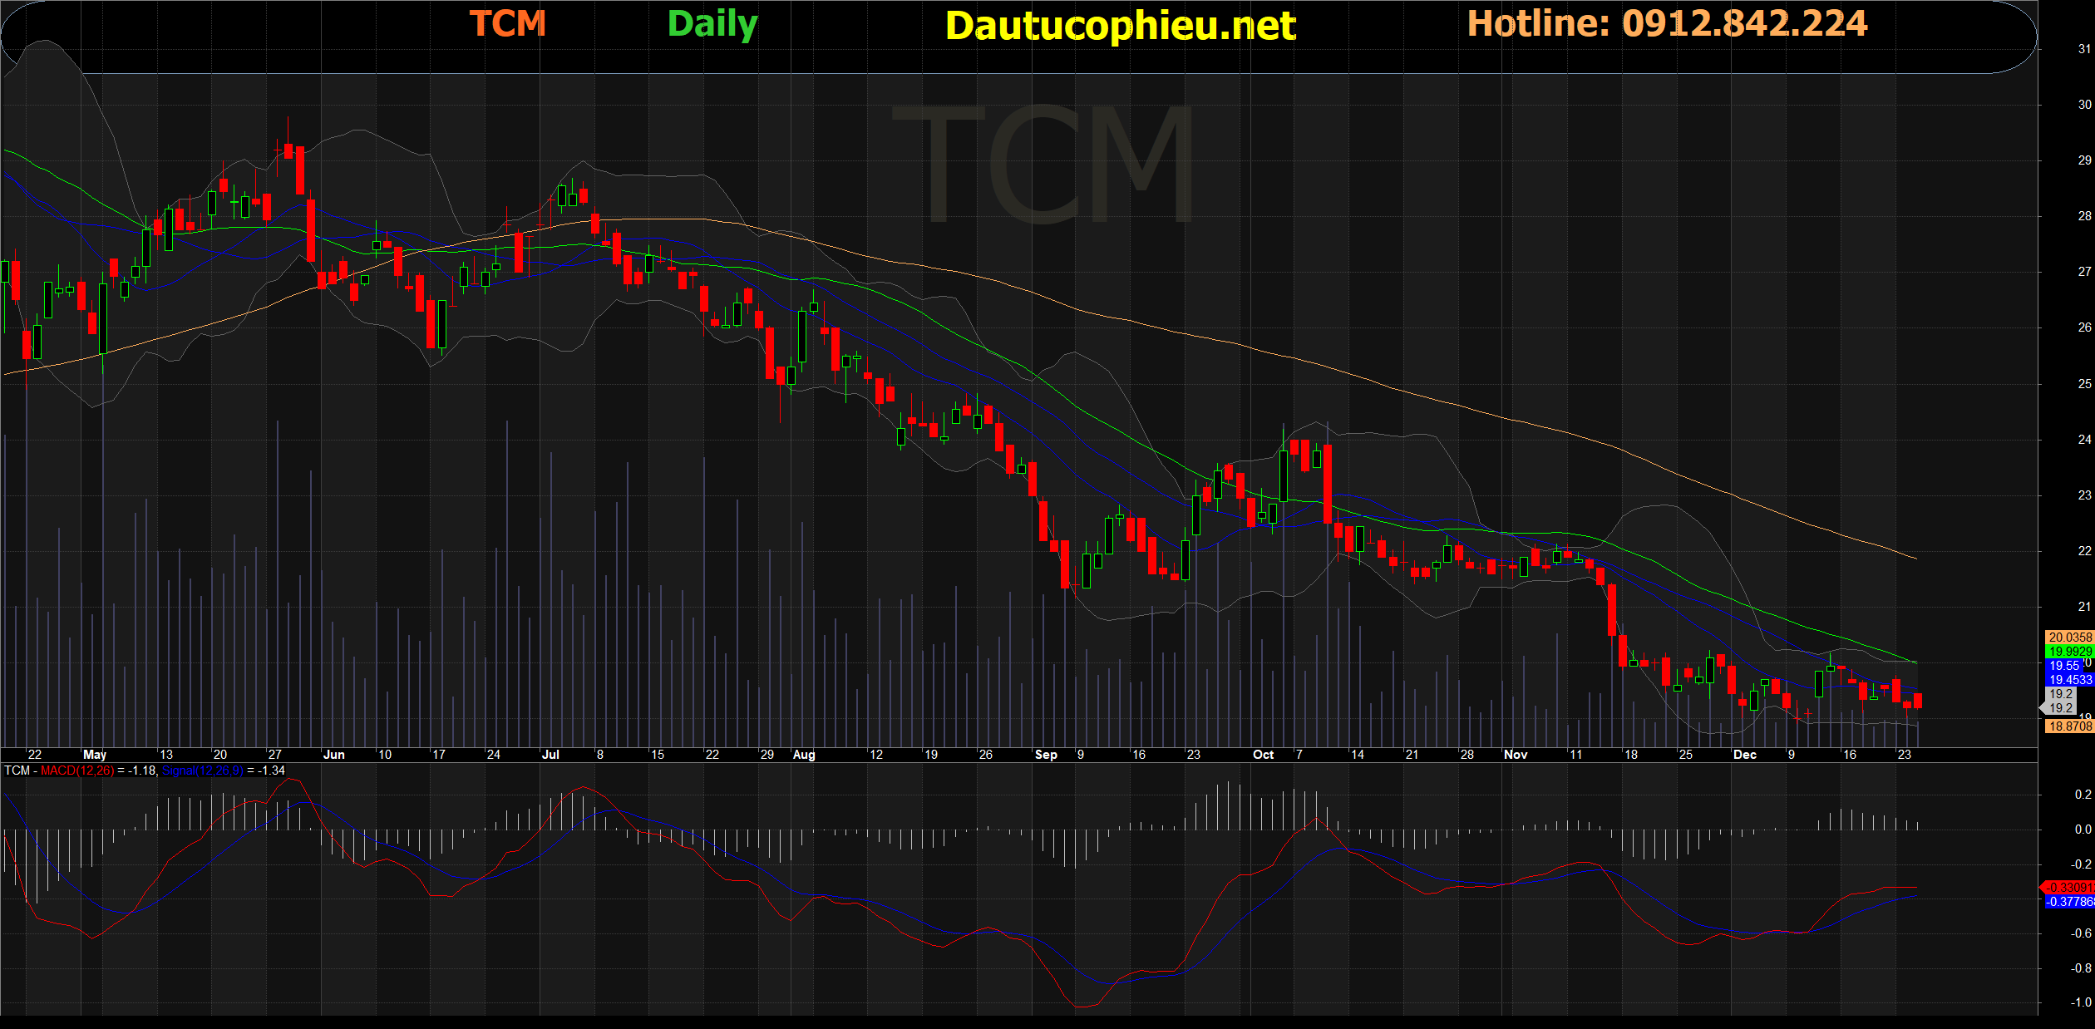Click the green Daily timeframe label
This screenshot has width=2095, height=1029.
pos(712,24)
